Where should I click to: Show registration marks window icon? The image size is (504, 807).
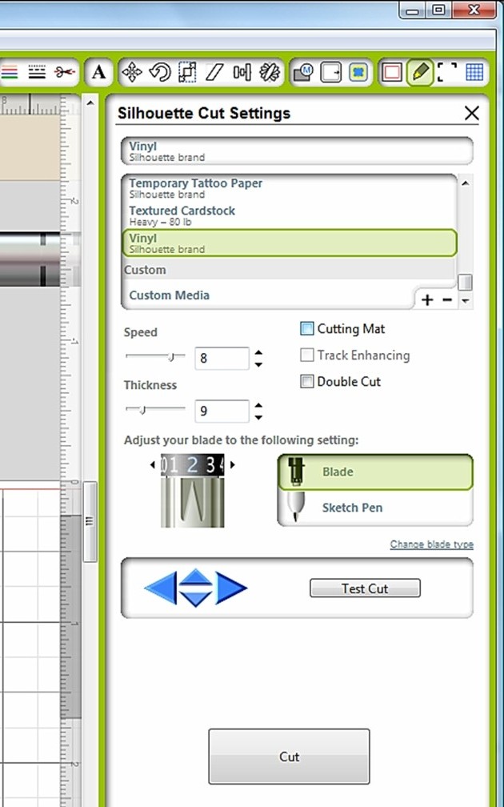click(447, 72)
